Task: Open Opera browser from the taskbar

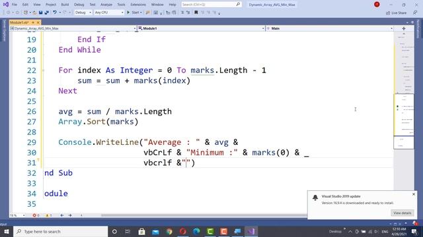Action: coord(183,231)
